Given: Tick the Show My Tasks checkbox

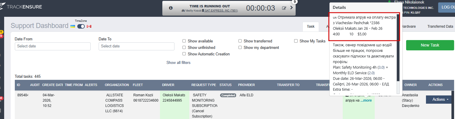Looking at the screenshot, I should tap(296, 41).
